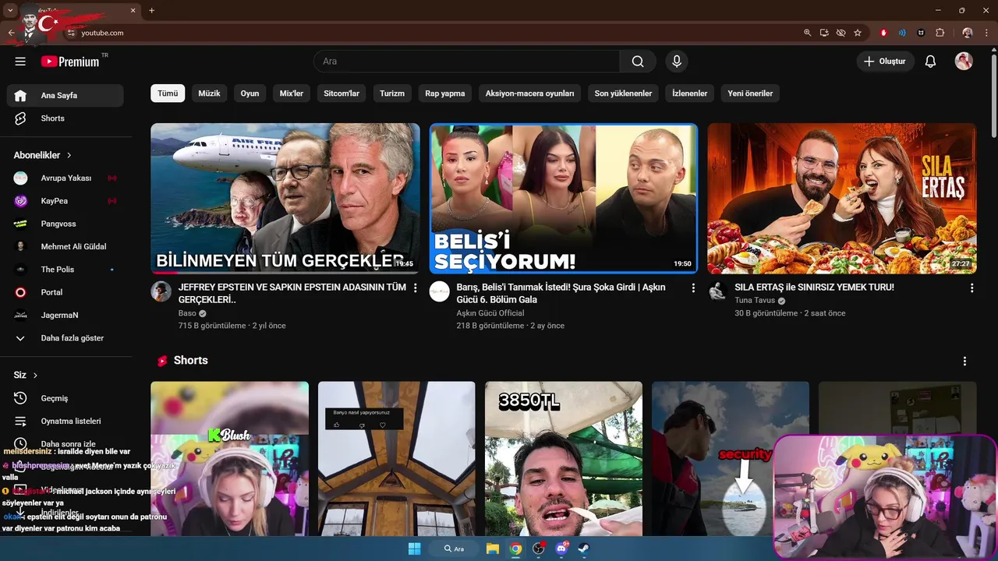
Task: Open Shorts section three-dot menu
Action: click(x=964, y=362)
